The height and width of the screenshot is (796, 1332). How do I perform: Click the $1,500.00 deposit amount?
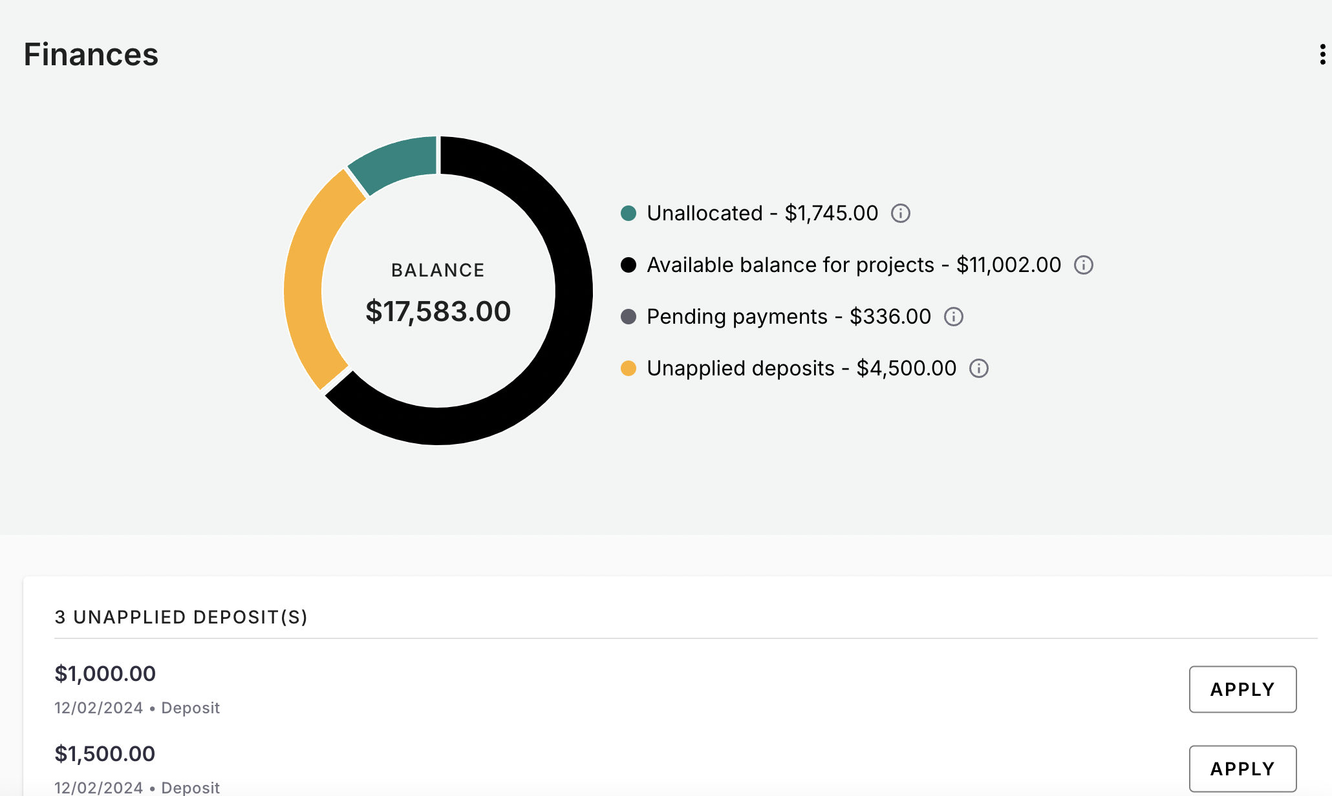point(105,754)
